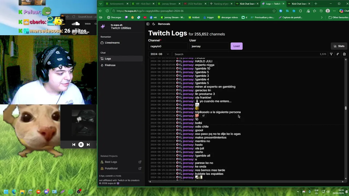The width and height of the screenshot is (349, 196).
Task: Open the Descargas bookmark
Action: pos(114,17)
